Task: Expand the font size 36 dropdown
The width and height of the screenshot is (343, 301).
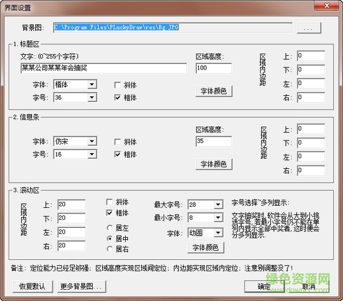Action: [x=91, y=98]
